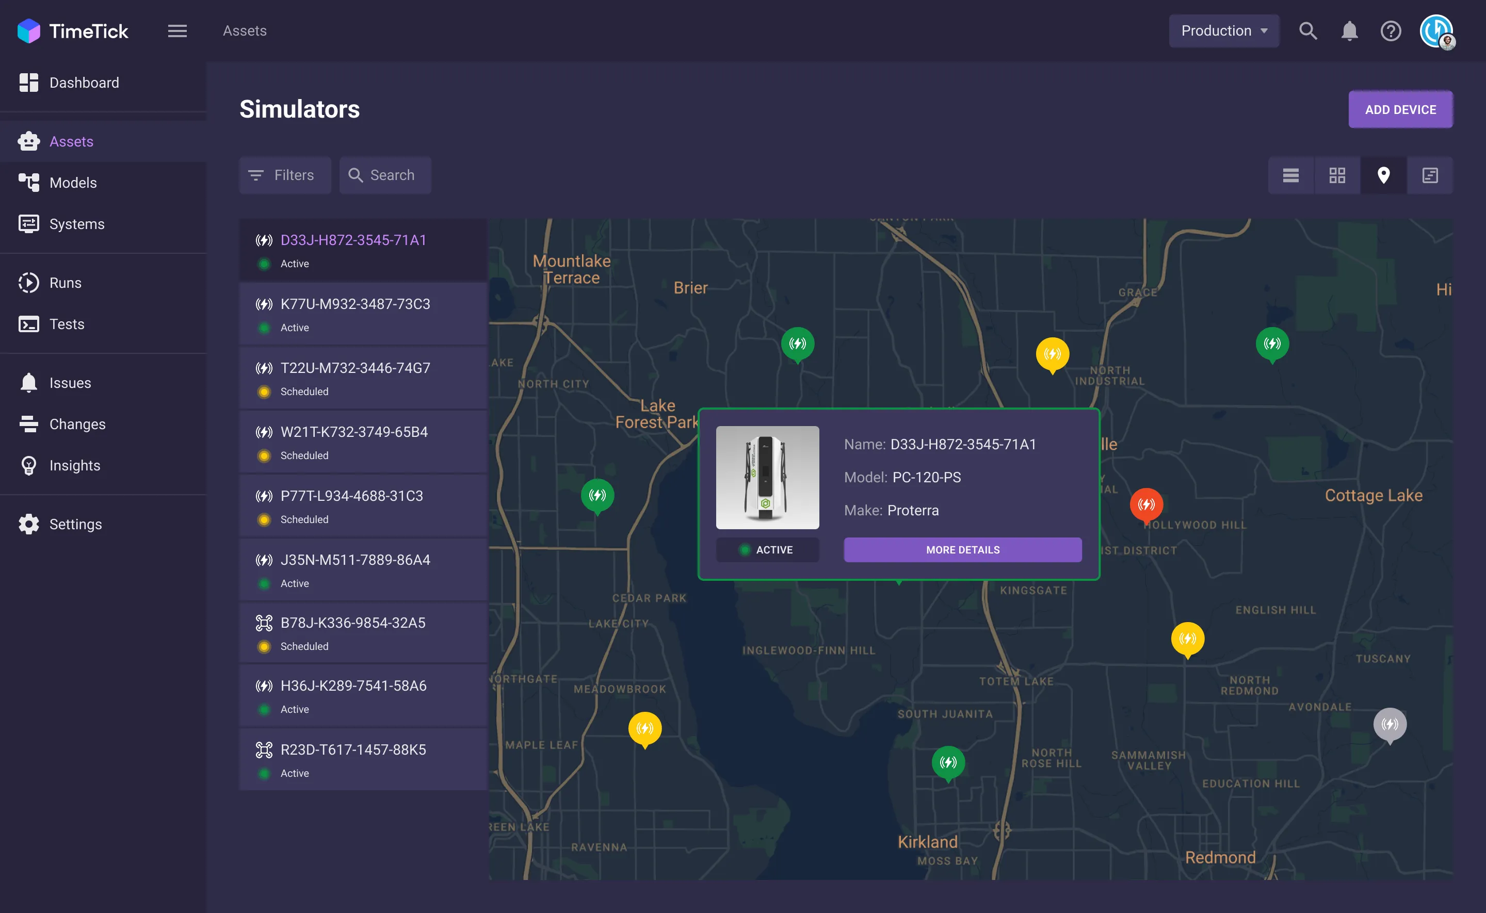Click green map pin near South Juanita
This screenshot has width=1486, height=913.
(948, 764)
